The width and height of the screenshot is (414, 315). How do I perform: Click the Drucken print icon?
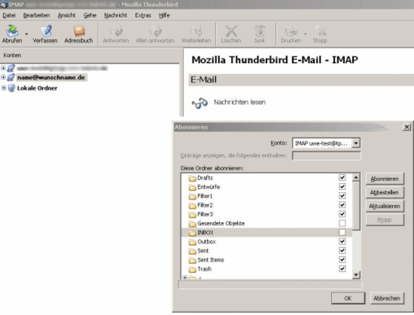pos(291,32)
